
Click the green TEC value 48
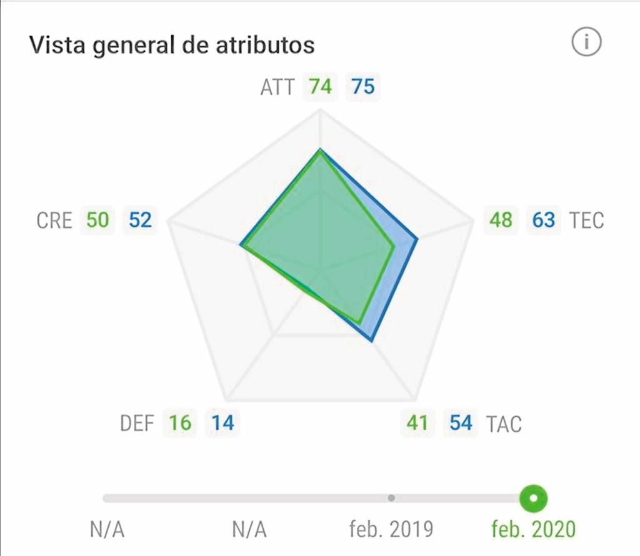click(x=501, y=220)
